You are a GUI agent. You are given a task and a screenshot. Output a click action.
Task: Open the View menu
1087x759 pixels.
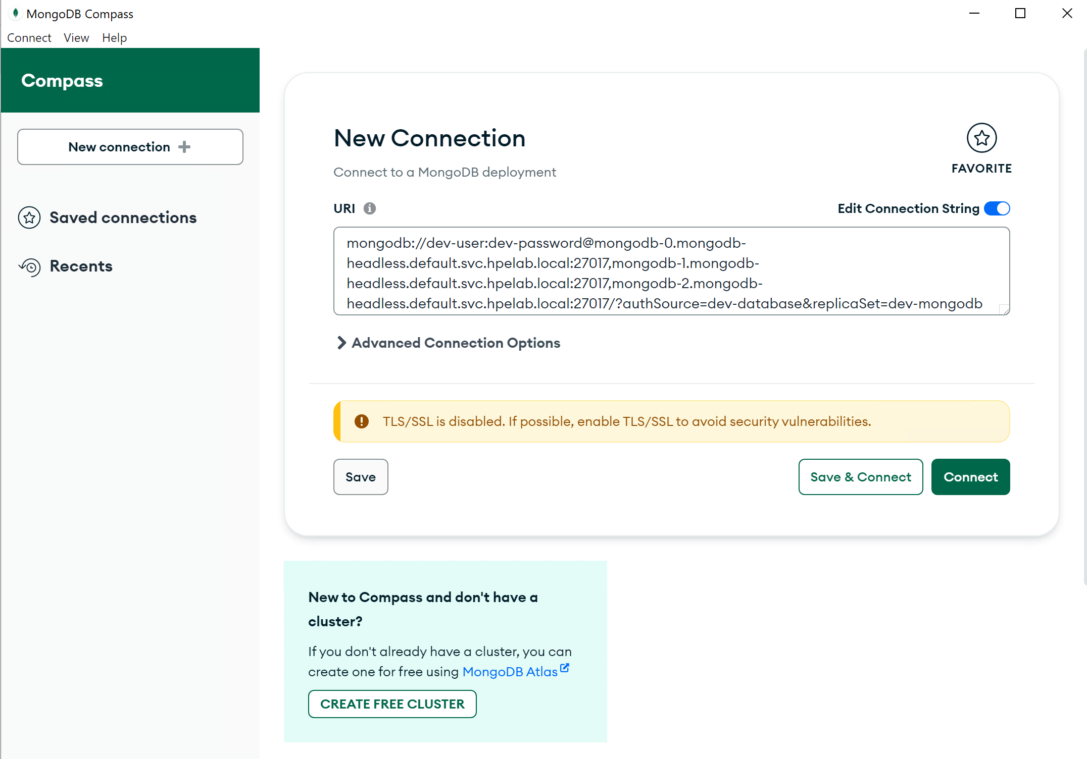pyautogui.click(x=76, y=37)
